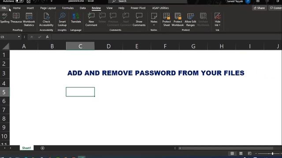
Task: Click Protect Sheet
Action: click(167, 20)
